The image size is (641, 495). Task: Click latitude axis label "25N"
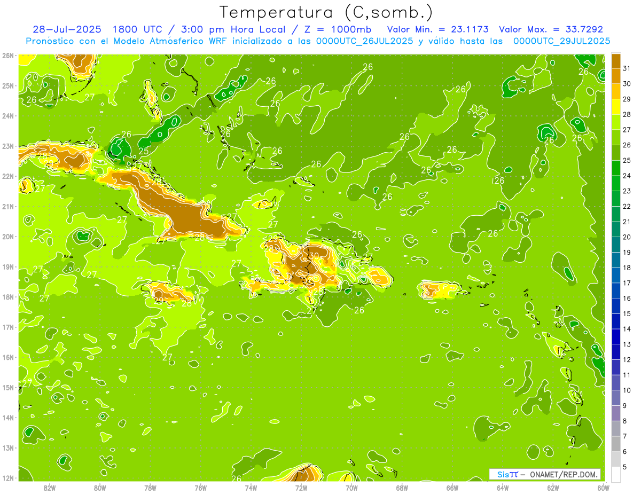point(7,85)
